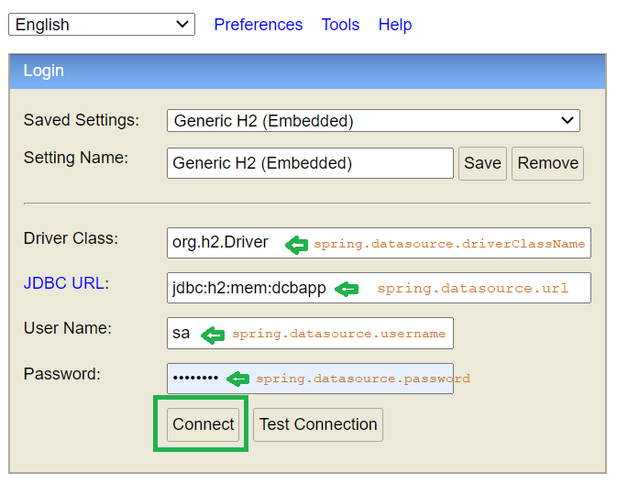Viewport: 617px width, 484px height.
Task: Click the green arrow beside the JDBC URL value
Action: tap(347, 289)
